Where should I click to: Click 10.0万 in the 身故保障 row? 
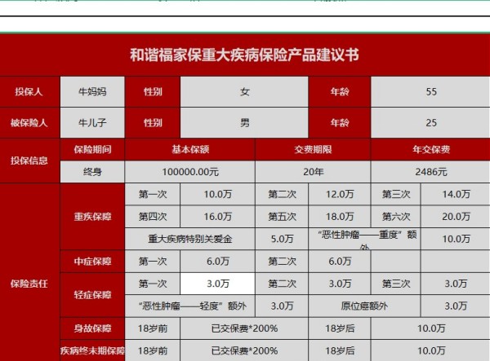[430, 328]
